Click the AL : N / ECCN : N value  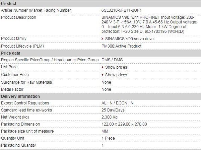(118, 103)
